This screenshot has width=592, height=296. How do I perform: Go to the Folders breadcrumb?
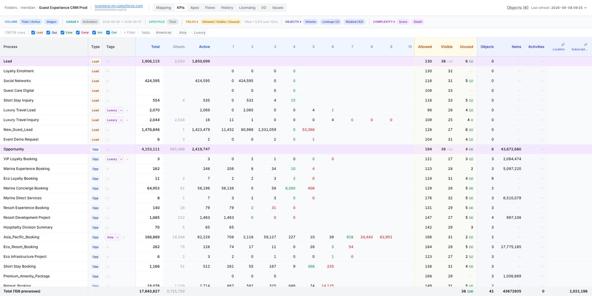point(11,8)
